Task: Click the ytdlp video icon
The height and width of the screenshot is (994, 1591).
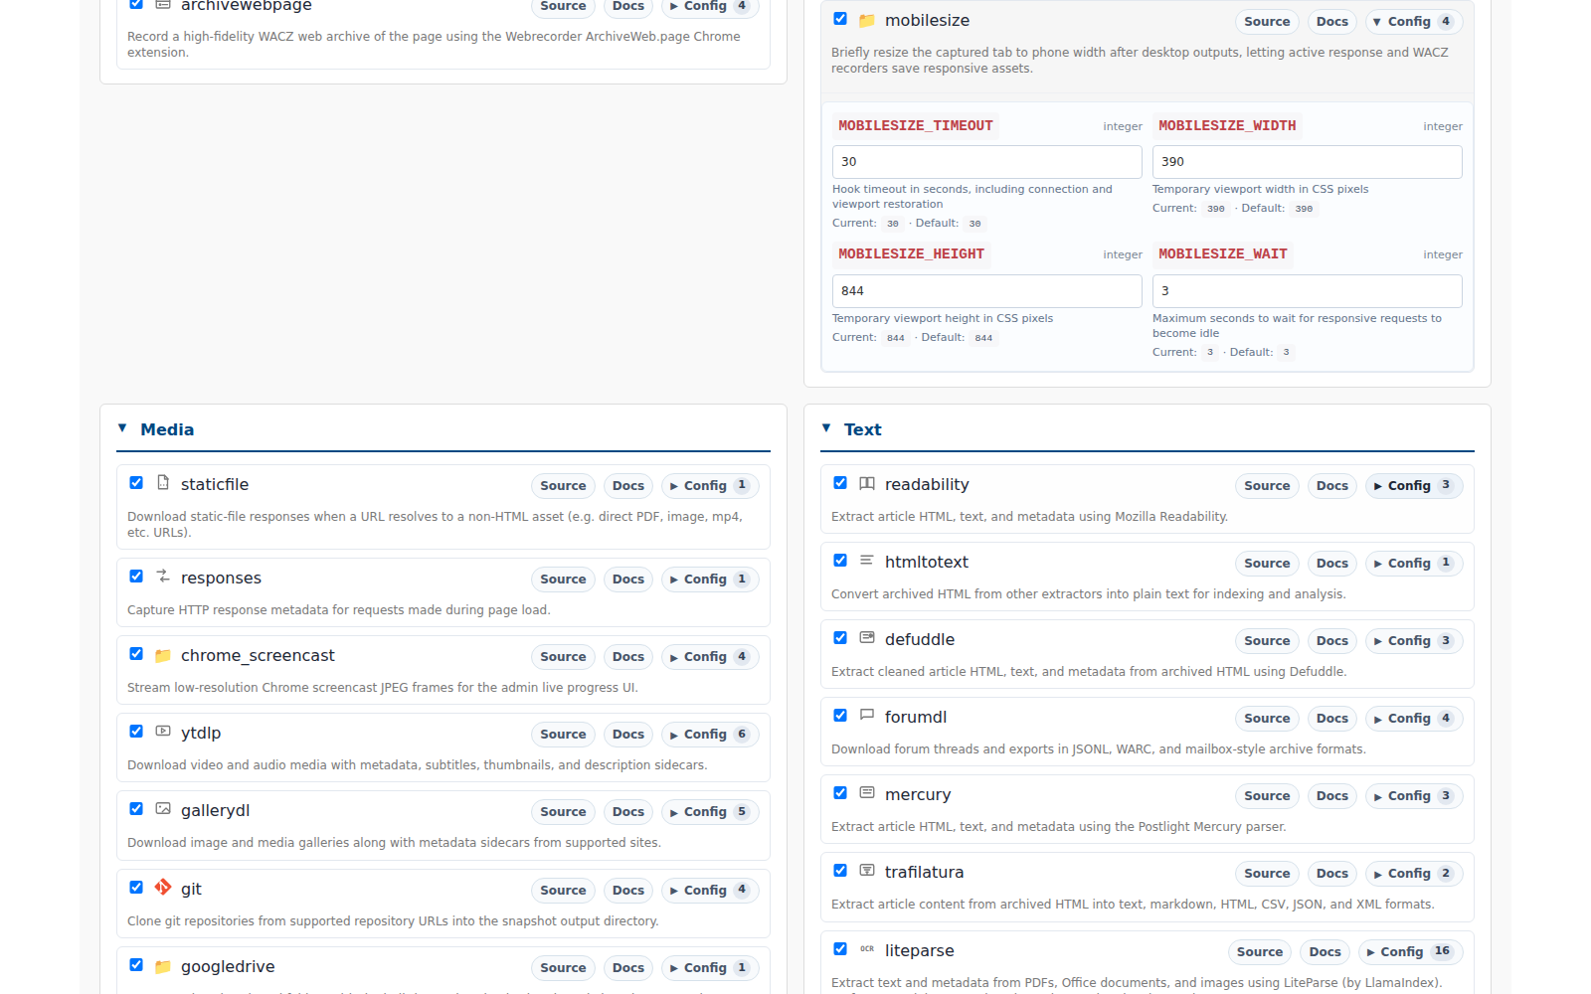Action: [x=163, y=732]
